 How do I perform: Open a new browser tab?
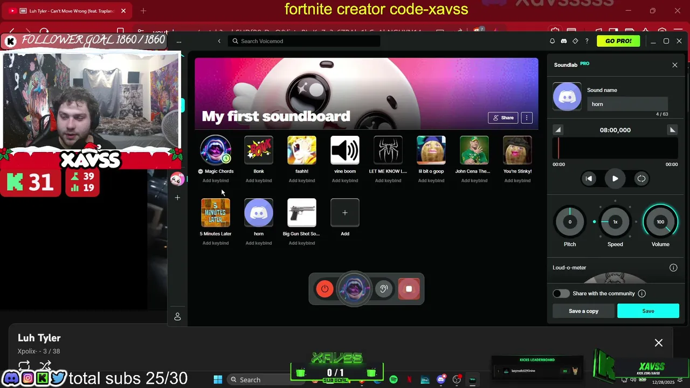pos(143,11)
